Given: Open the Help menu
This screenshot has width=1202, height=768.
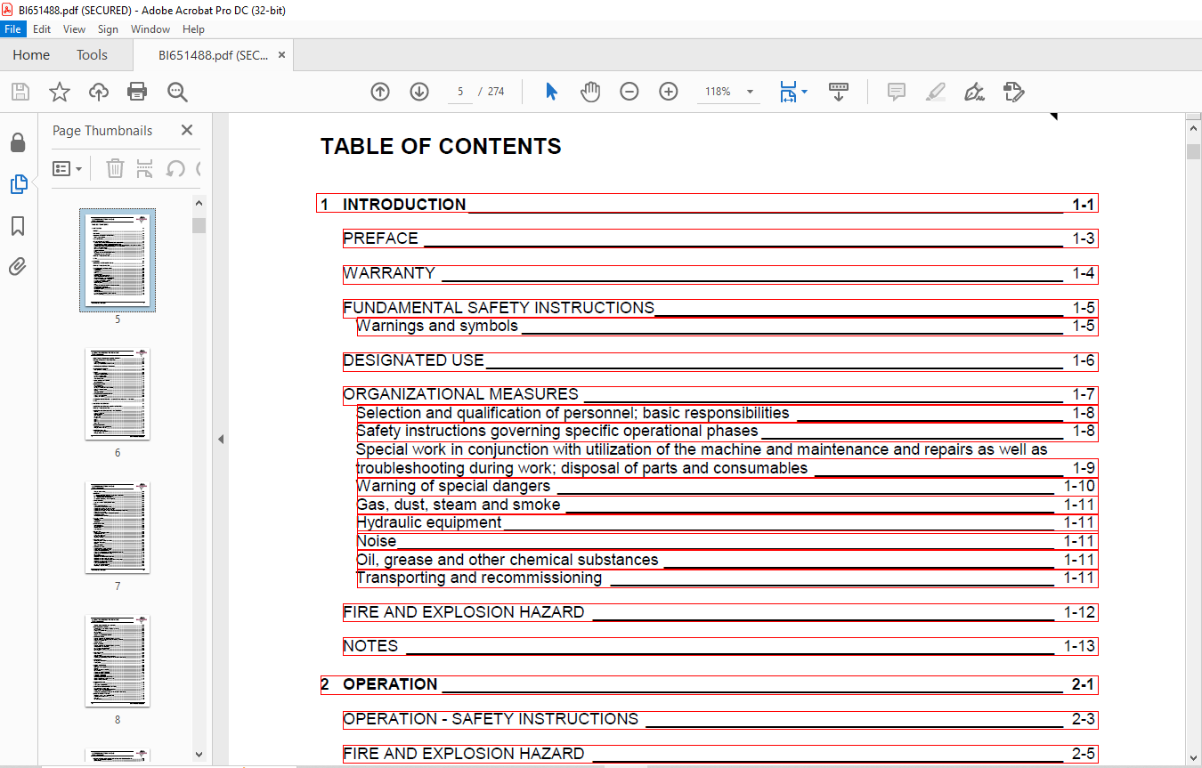Looking at the screenshot, I should tap(193, 29).
